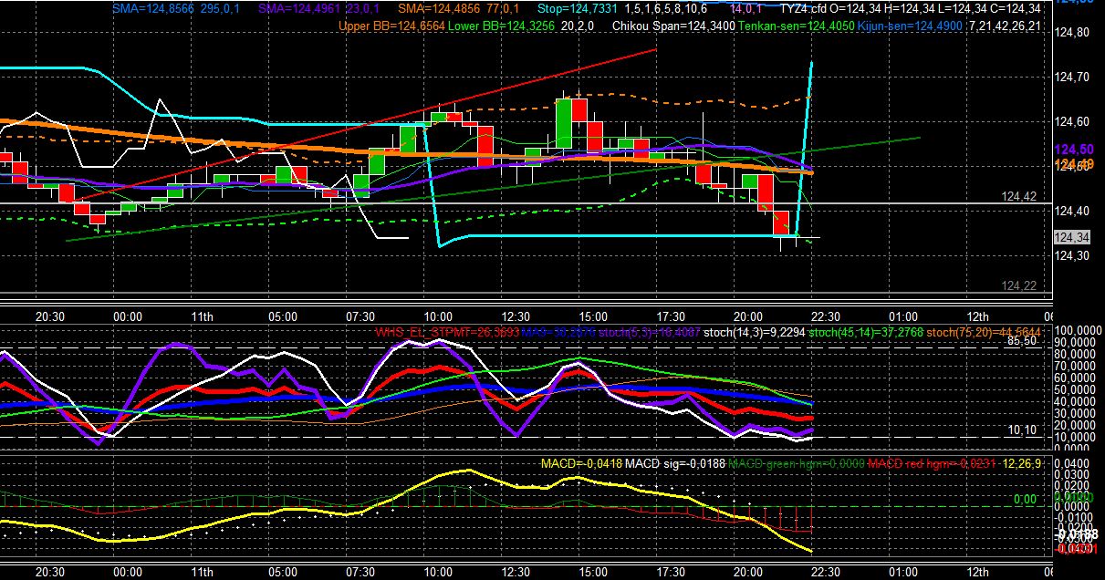The image size is (1105, 580).
Task: Click the 11th date marker on the upper axis
Action: click(x=202, y=316)
